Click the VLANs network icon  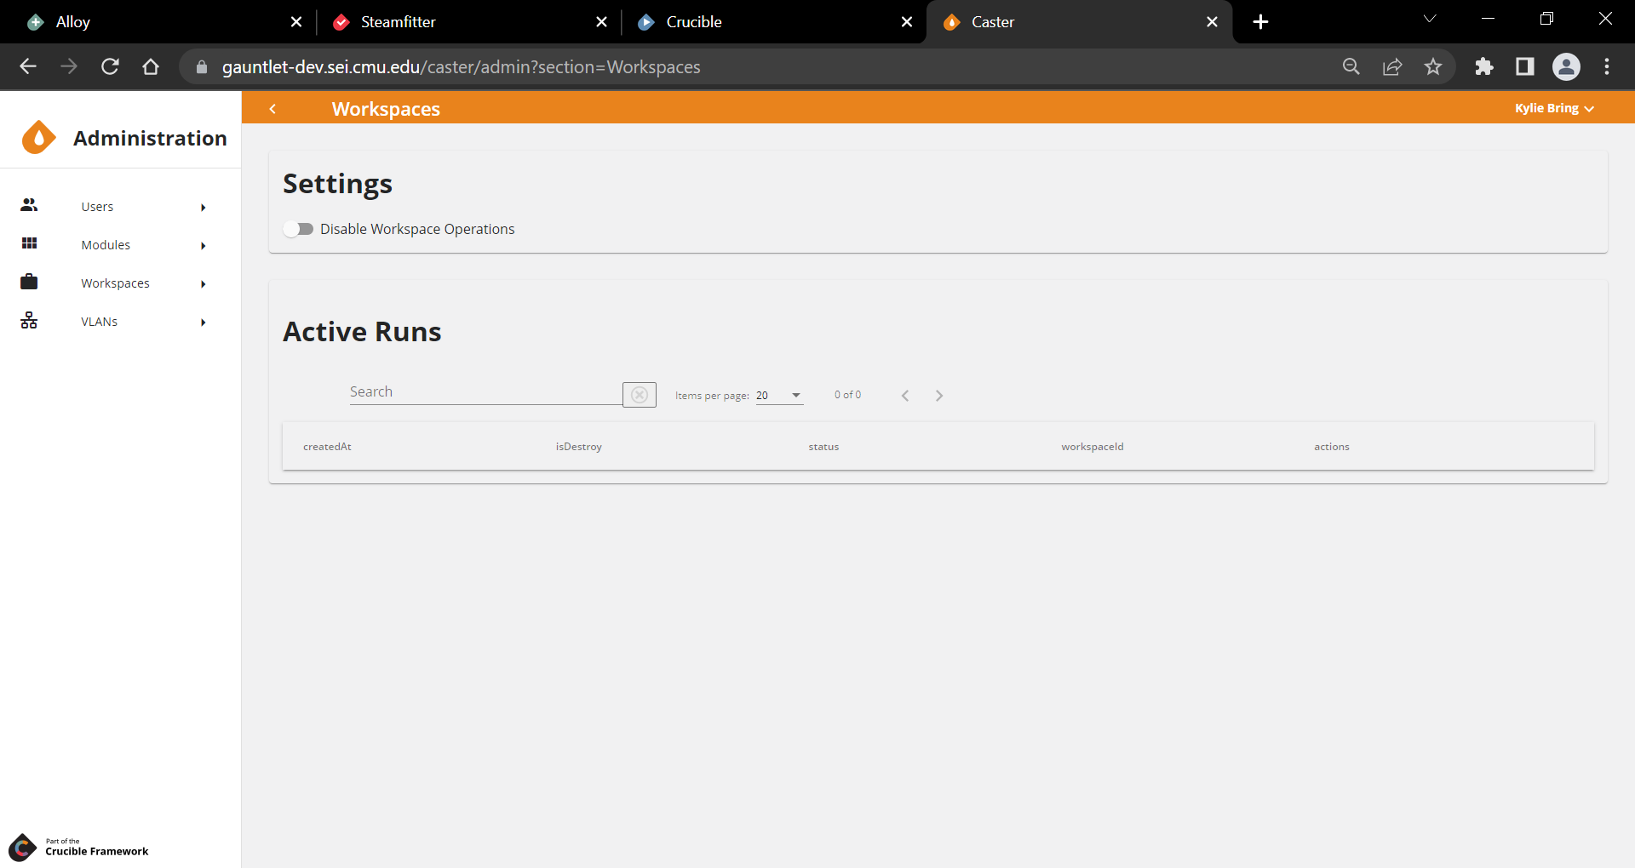(29, 321)
